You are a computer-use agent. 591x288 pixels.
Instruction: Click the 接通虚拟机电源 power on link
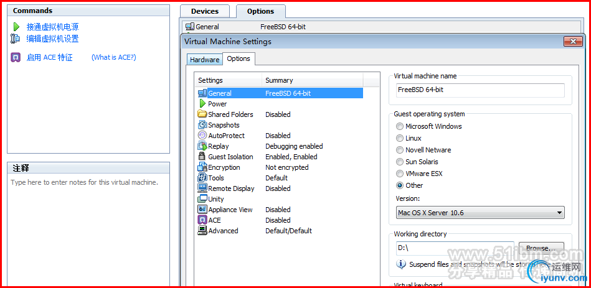click(53, 27)
